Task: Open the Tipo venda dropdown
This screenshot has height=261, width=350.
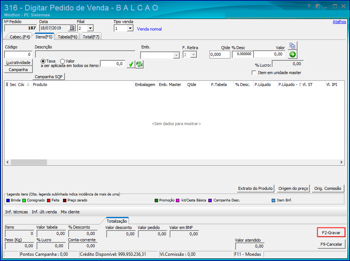Action: tap(130, 28)
